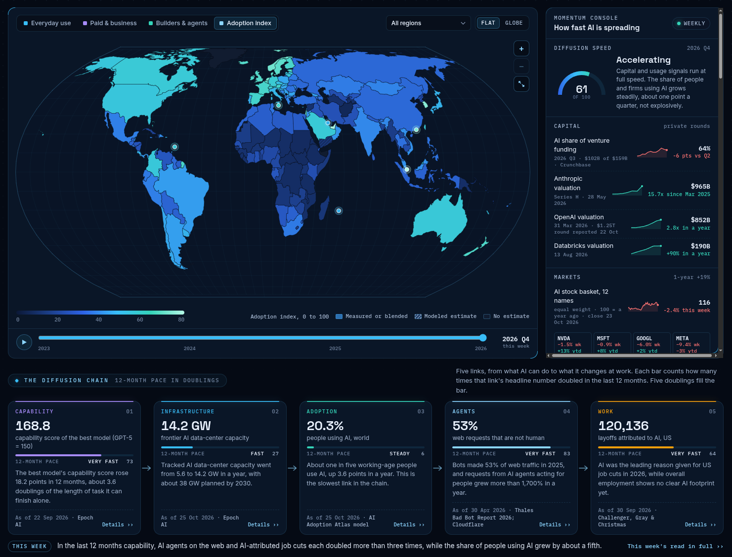Select the Adoption index tab
The height and width of the screenshot is (557, 732).
[245, 23]
